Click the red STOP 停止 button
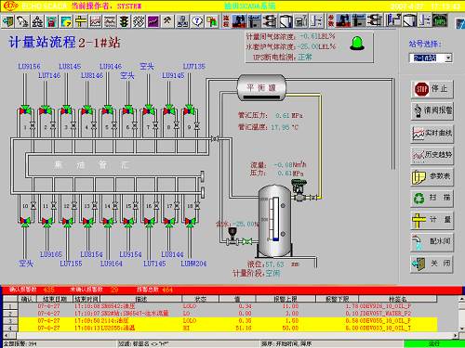465x348 pixels. (432, 89)
